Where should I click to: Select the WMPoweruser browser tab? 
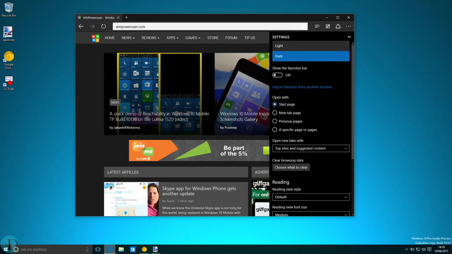[99, 17]
